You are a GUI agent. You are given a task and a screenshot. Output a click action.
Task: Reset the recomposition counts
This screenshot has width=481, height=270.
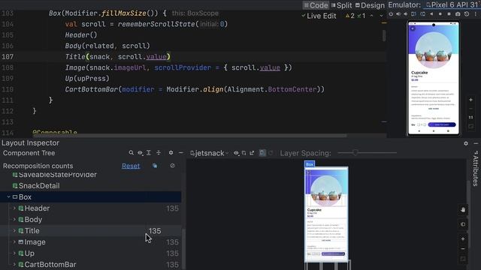[131, 166]
